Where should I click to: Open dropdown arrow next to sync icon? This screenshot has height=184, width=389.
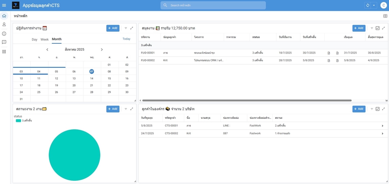tap(374, 5)
